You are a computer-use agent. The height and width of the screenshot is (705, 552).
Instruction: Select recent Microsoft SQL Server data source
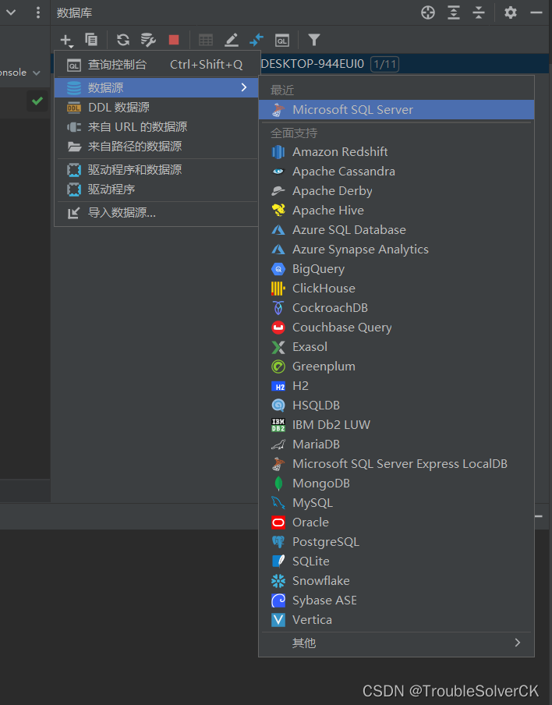(396, 110)
